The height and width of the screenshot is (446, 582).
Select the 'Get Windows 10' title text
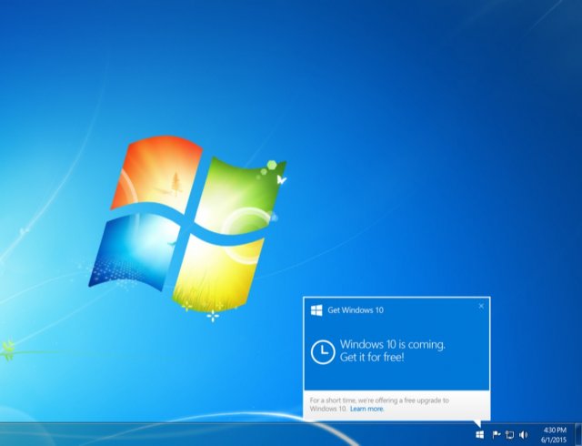356,310
